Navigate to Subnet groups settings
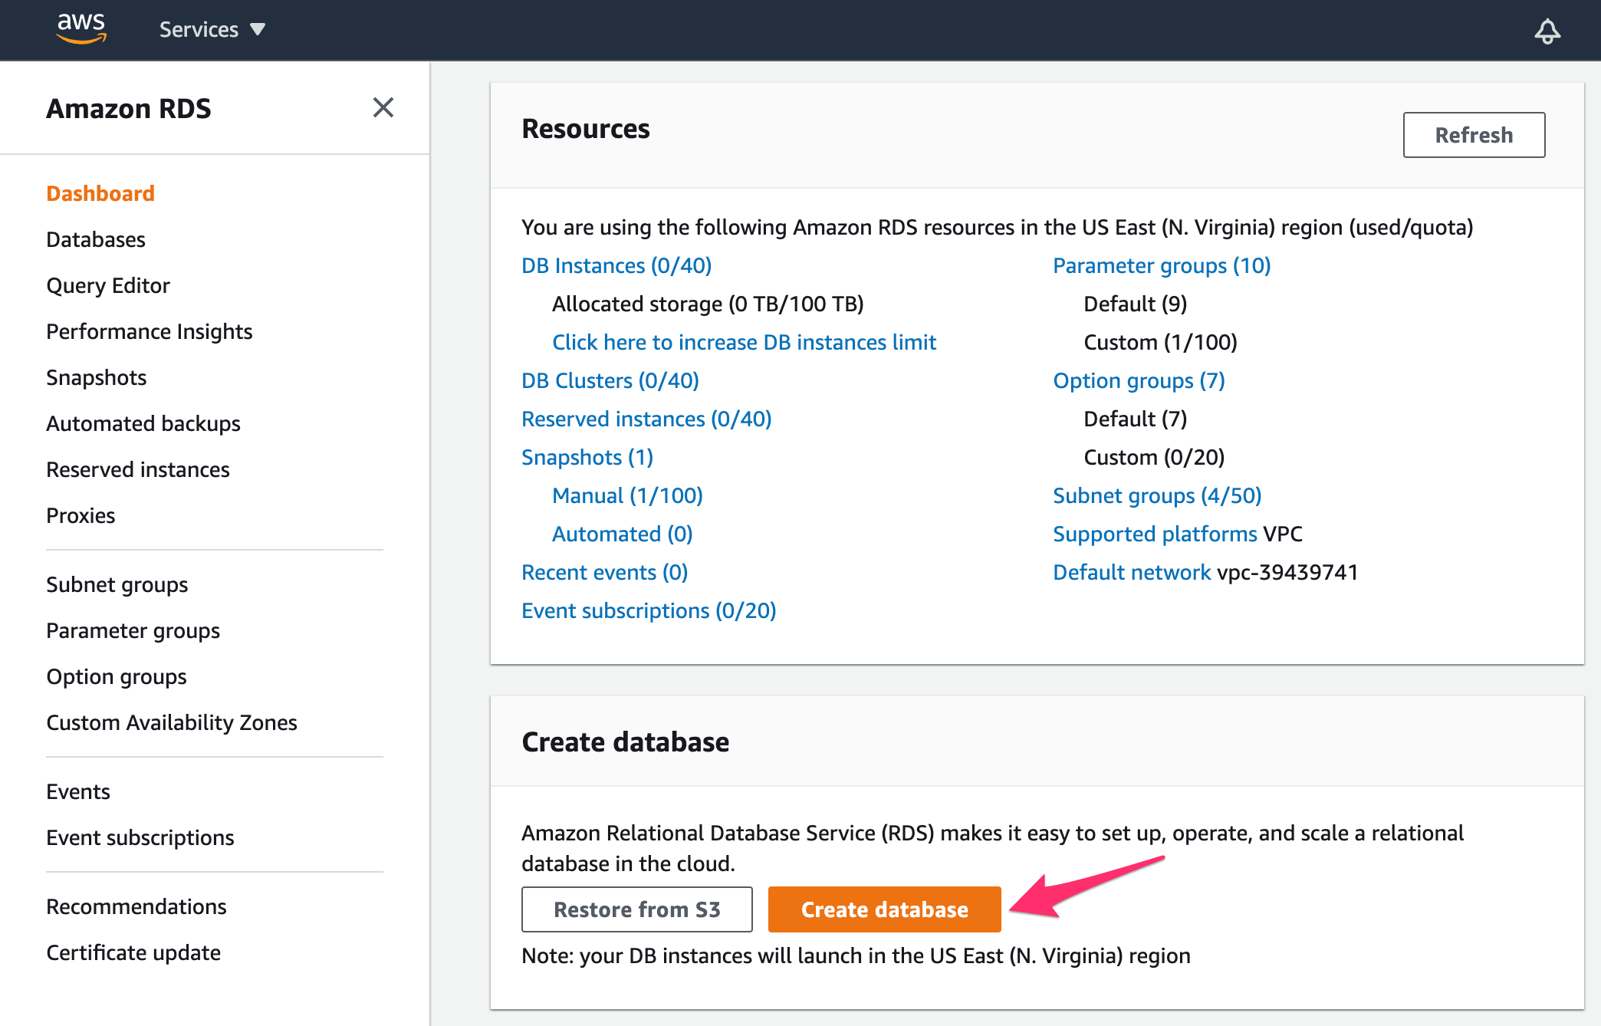Image resolution: width=1601 pixels, height=1026 pixels. point(116,584)
